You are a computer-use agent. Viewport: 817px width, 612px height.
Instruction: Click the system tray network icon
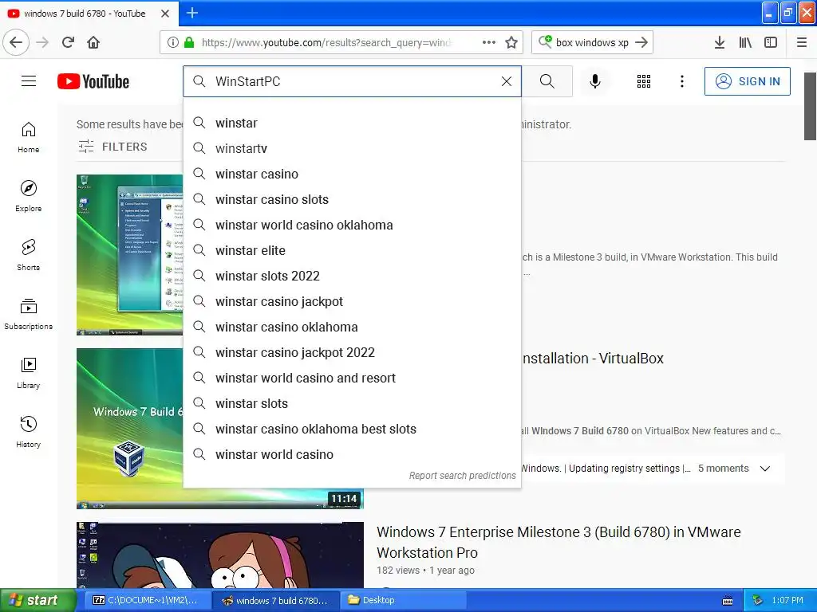[x=758, y=600]
